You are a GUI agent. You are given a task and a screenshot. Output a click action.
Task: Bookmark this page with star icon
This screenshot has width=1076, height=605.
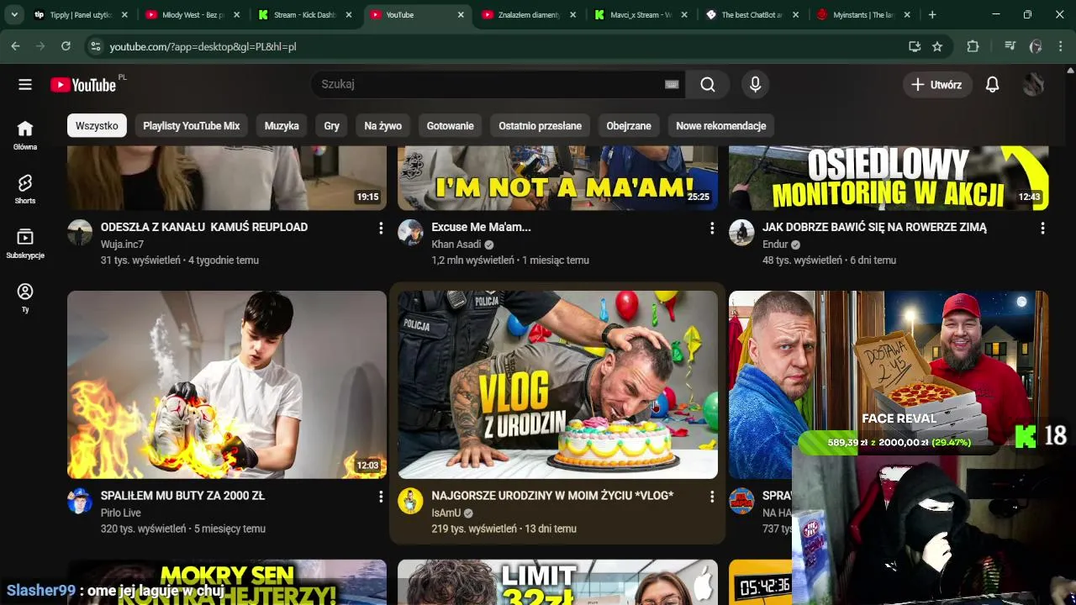coord(937,46)
